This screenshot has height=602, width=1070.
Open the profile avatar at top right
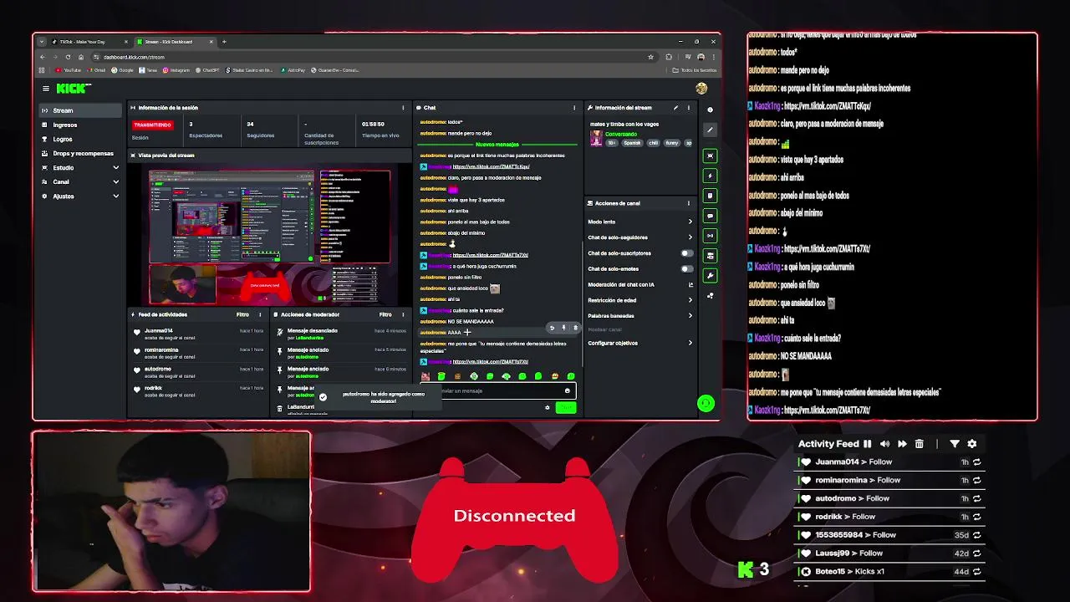tap(701, 89)
